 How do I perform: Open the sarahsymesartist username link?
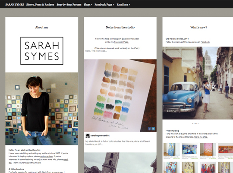[100, 135]
